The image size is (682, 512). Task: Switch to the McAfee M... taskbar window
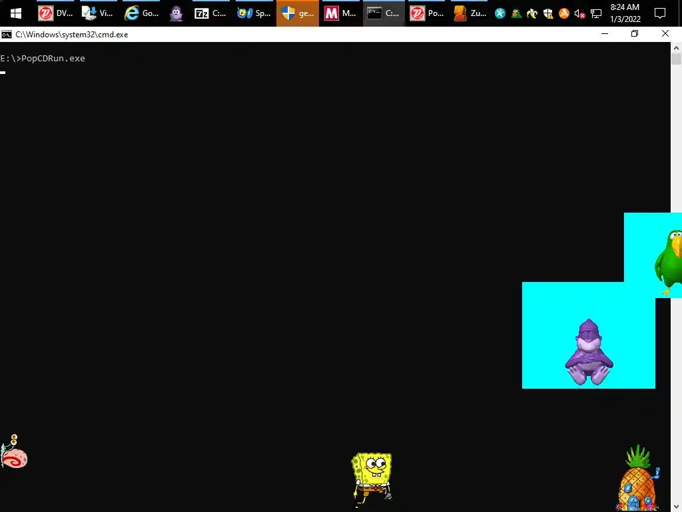340,13
